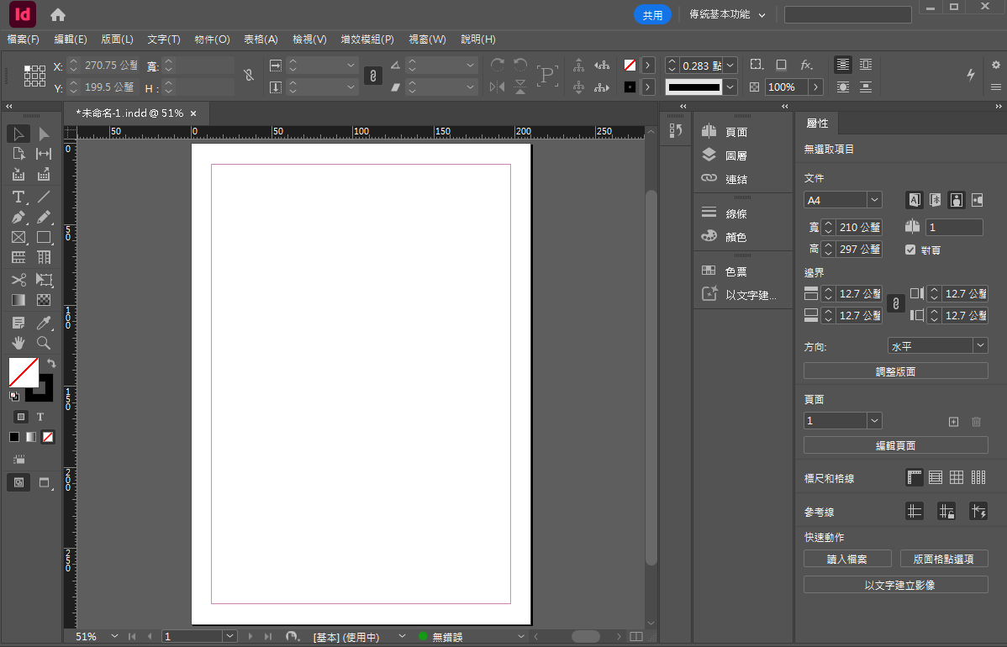Select the Note tool
The width and height of the screenshot is (1007, 647).
(18, 322)
